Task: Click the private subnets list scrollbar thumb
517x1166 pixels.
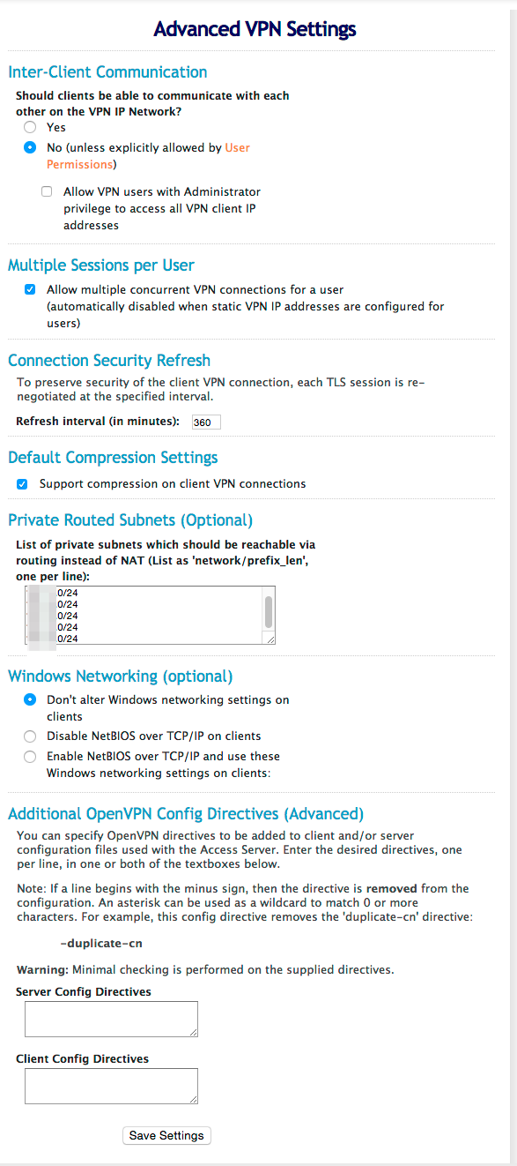Action: click(269, 610)
